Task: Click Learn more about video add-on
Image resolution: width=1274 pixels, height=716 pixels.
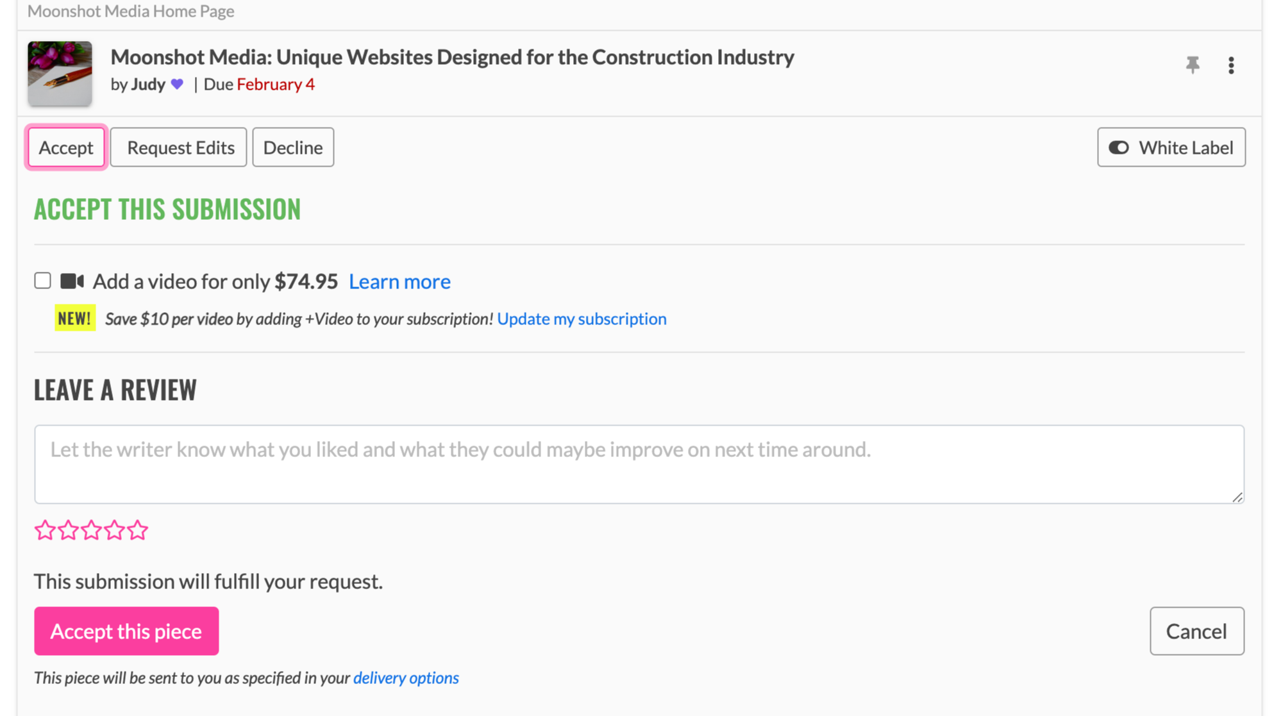Action: 399,281
